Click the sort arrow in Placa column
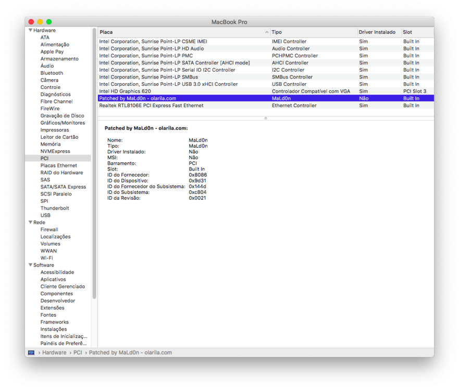 coord(267,32)
